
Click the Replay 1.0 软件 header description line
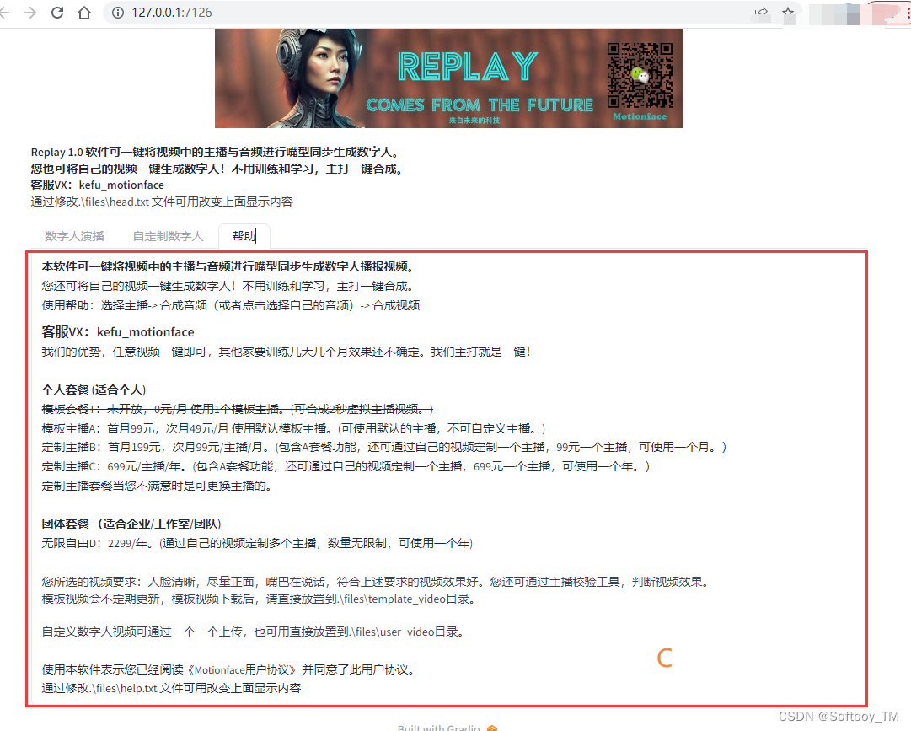(216, 152)
